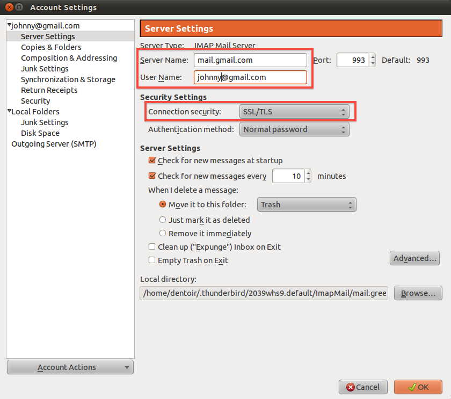Select Just mark it as deleted option
The width and height of the screenshot is (451, 399).
pos(163,220)
